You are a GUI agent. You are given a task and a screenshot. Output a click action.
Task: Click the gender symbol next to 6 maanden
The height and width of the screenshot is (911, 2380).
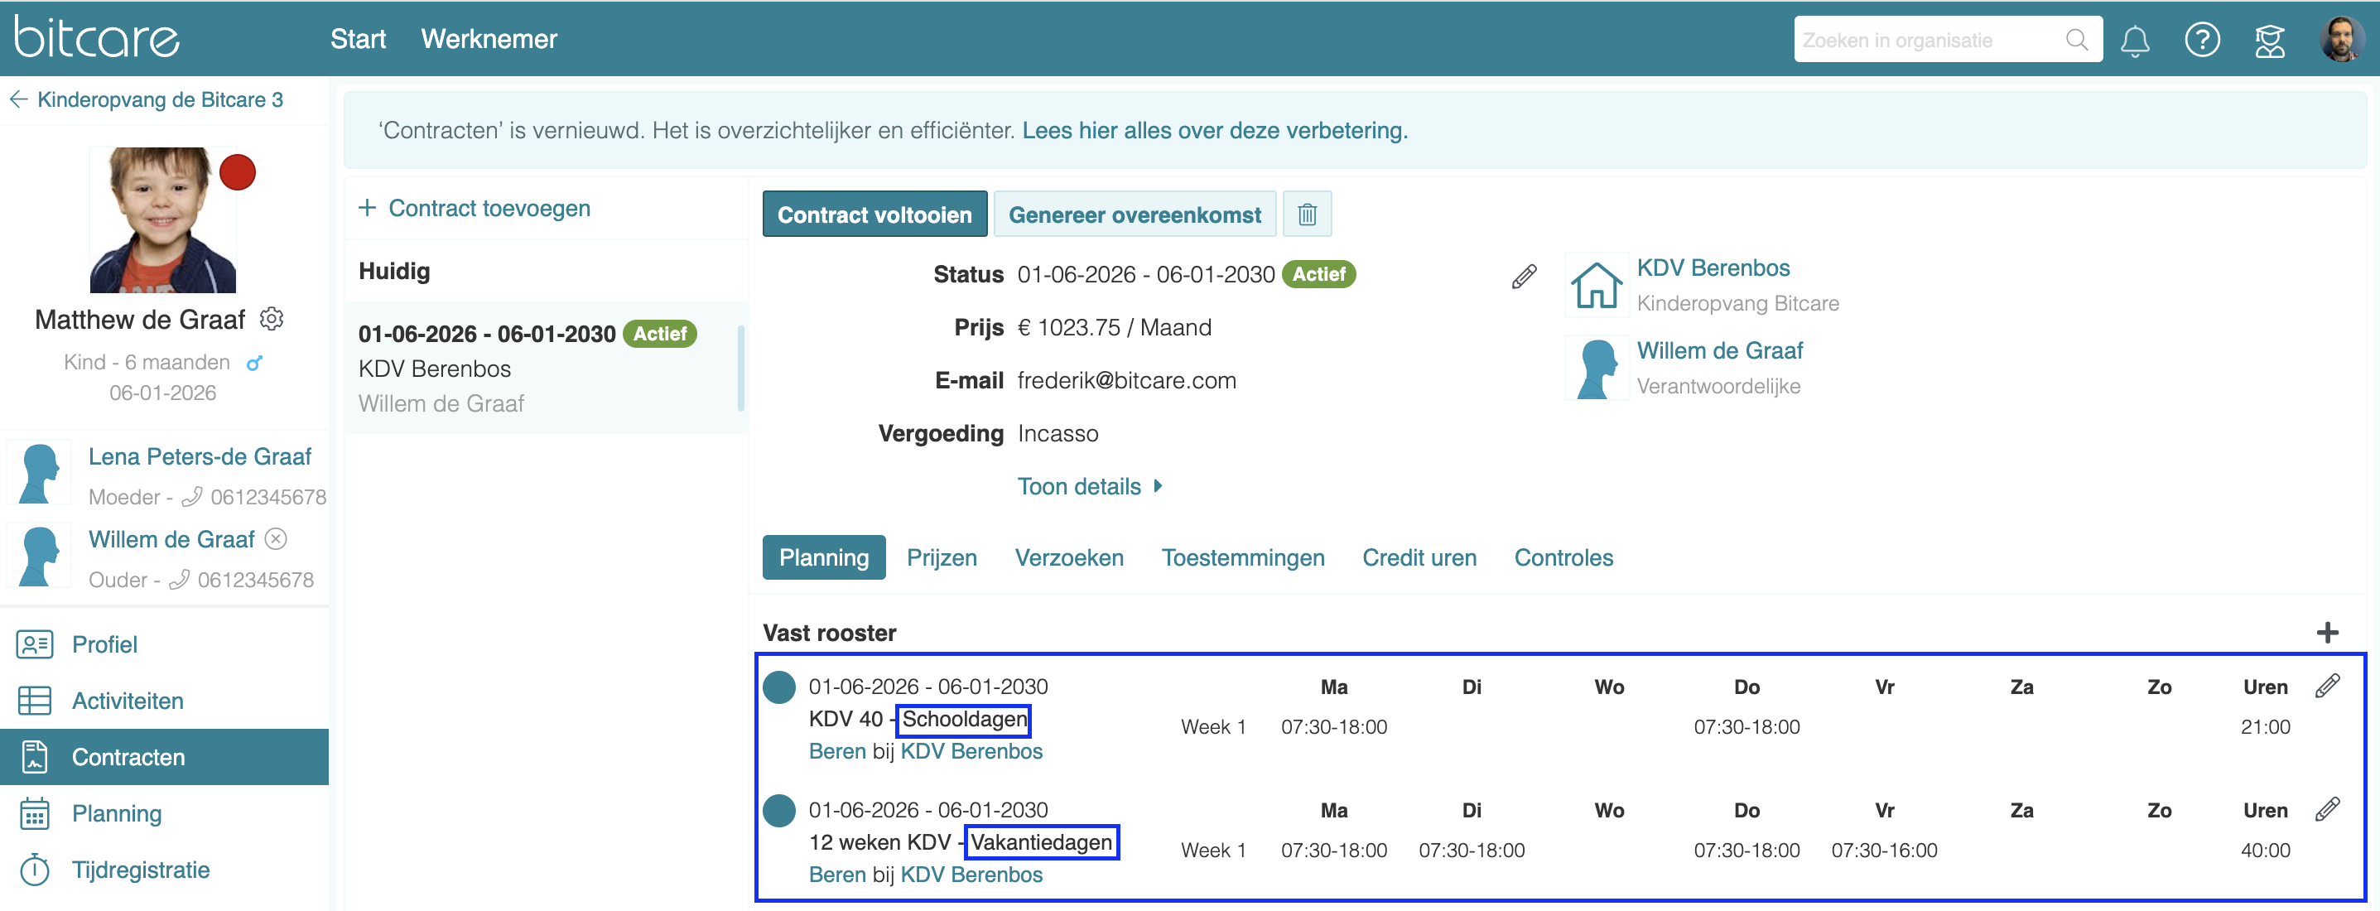coord(254,363)
